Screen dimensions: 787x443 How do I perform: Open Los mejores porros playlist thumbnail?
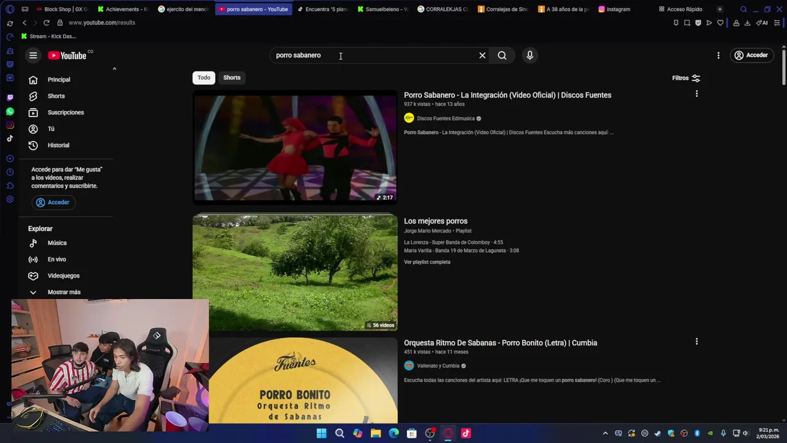tap(295, 272)
